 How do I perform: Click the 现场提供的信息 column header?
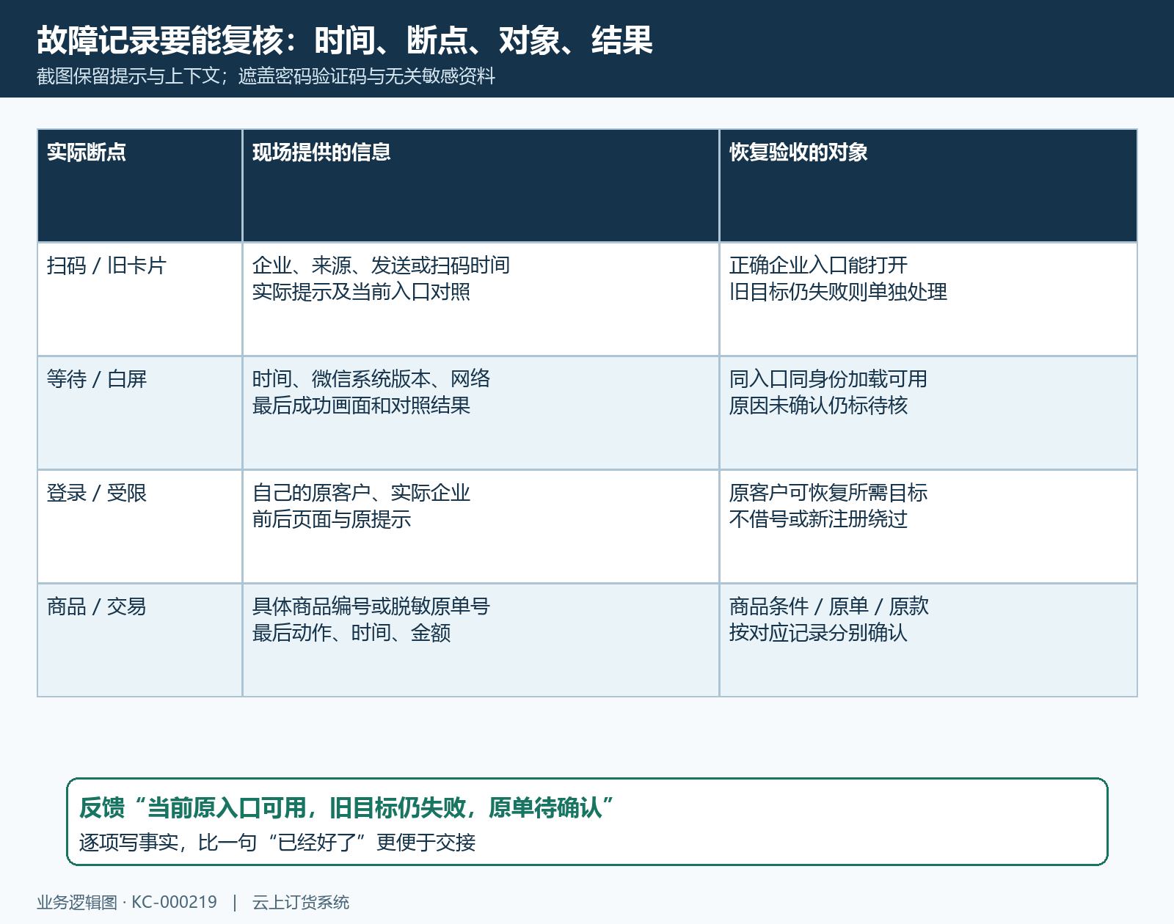(481, 186)
